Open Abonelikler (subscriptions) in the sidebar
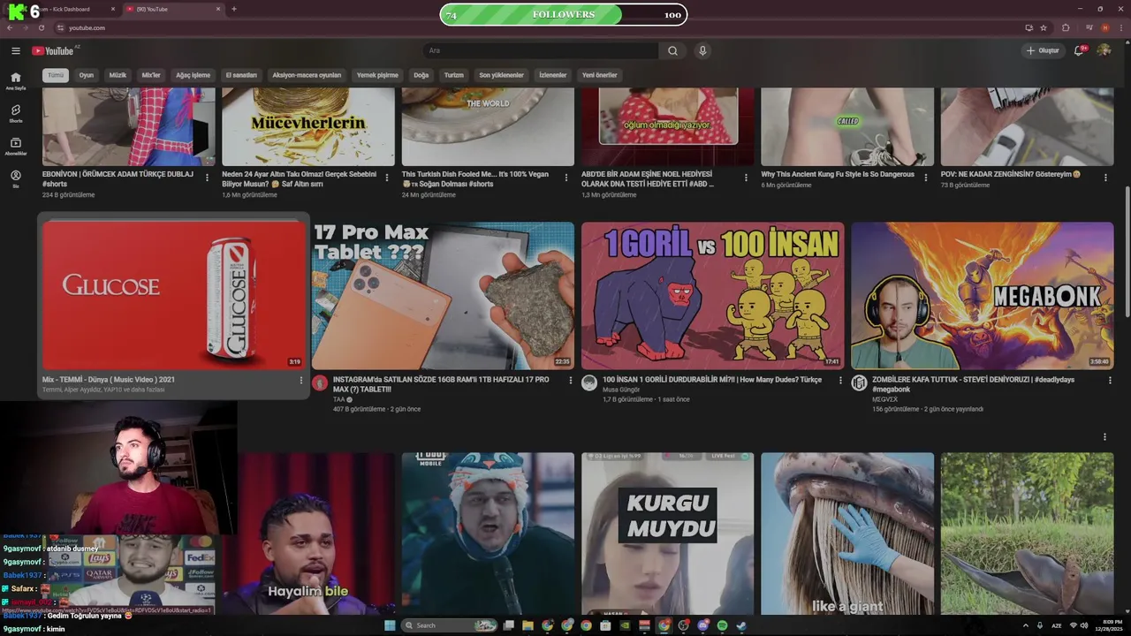The image size is (1131, 636). [x=15, y=146]
